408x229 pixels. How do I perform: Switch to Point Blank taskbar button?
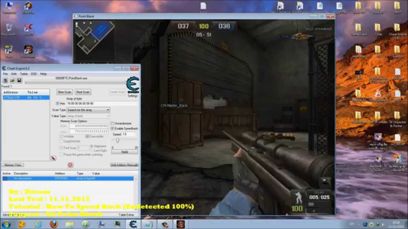click(x=180, y=224)
